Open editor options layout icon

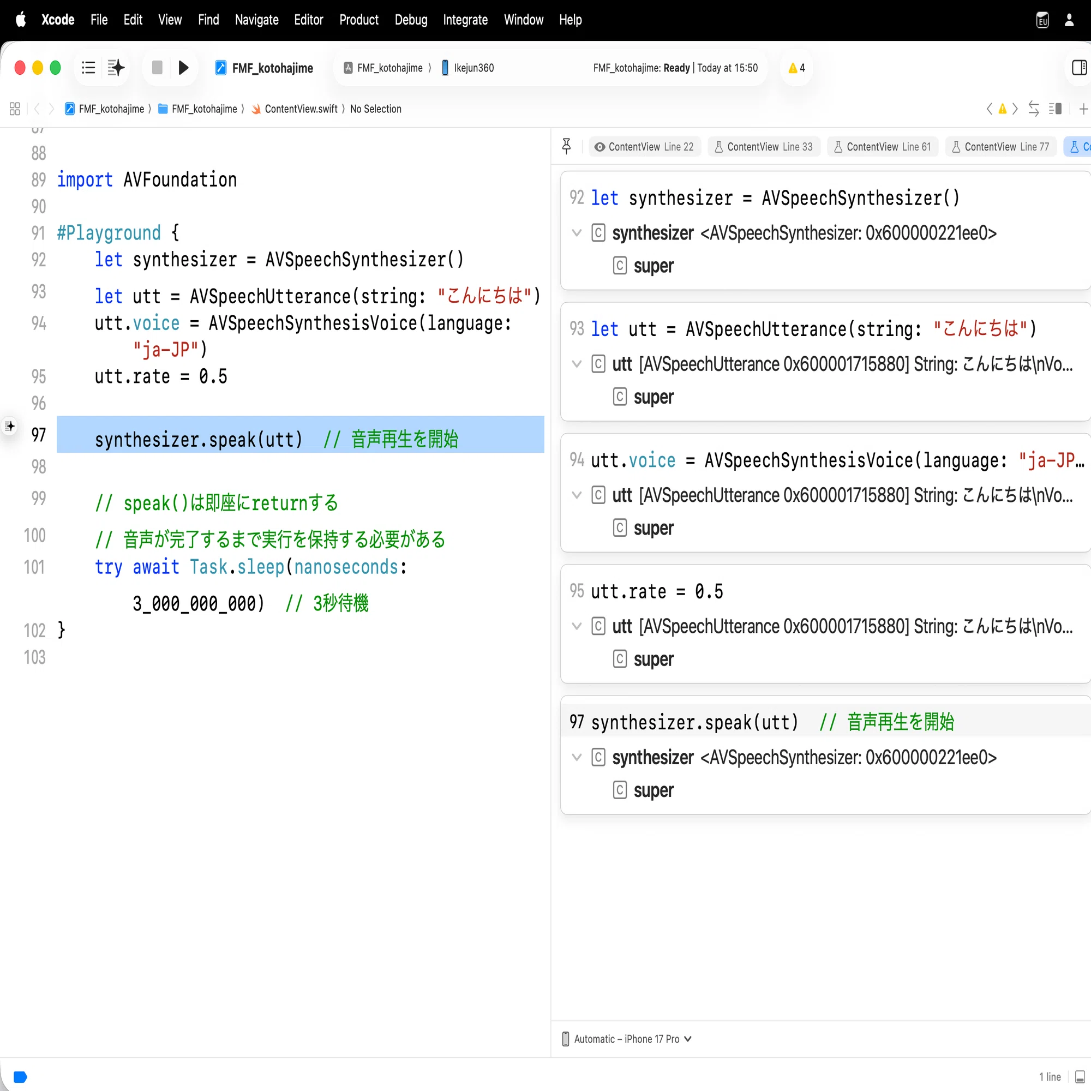(1055, 109)
